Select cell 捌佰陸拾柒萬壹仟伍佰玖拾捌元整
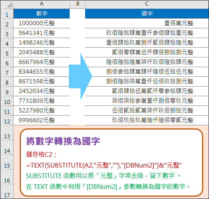Viewport: 209px width, 199px height. click(147, 81)
